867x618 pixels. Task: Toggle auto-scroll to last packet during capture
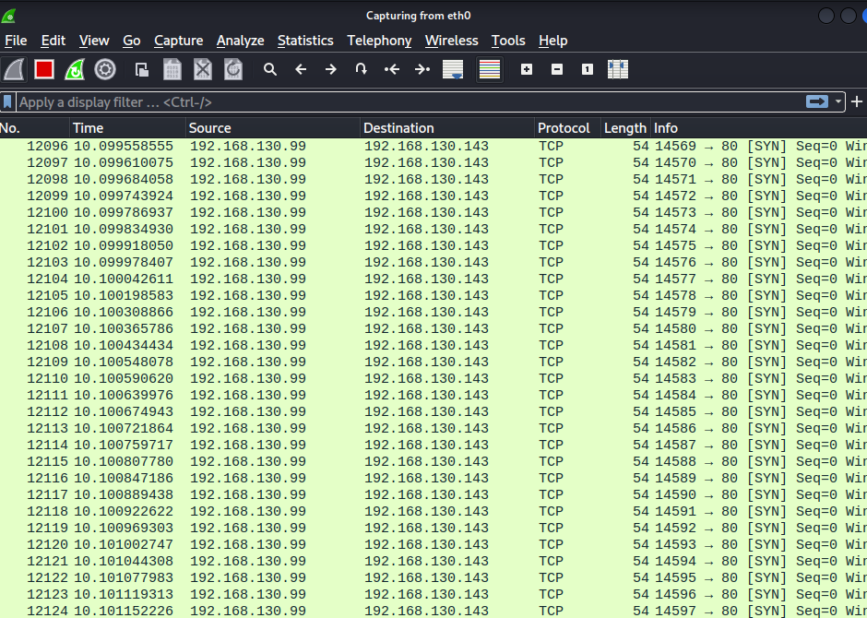click(x=453, y=70)
